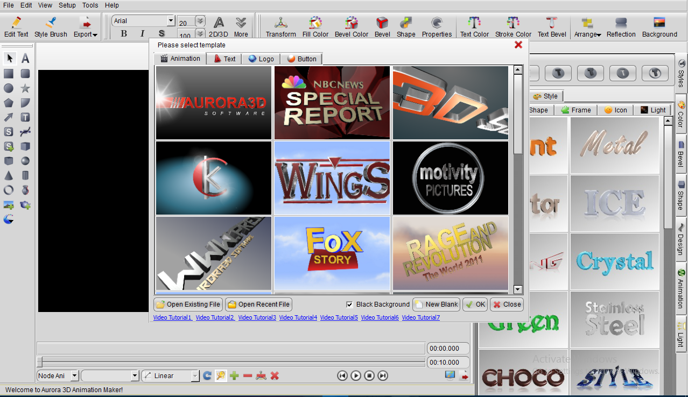688x397 pixels.
Task: Switch to the Logo template tab
Action: [261, 59]
